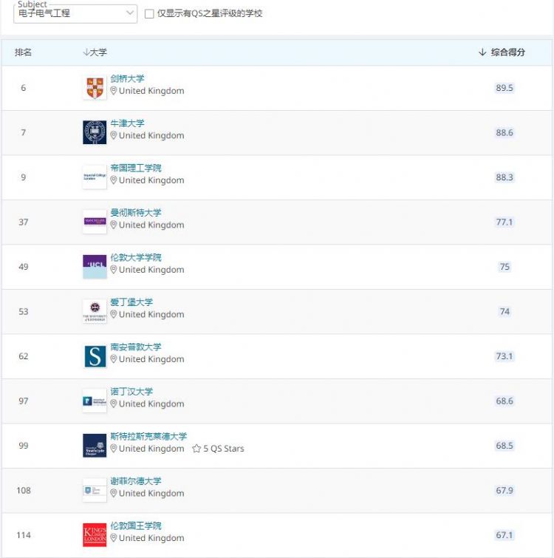Screen dimensions: 554x558
Task: Open the 谢菲尔德大学 link
Action: point(135,481)
